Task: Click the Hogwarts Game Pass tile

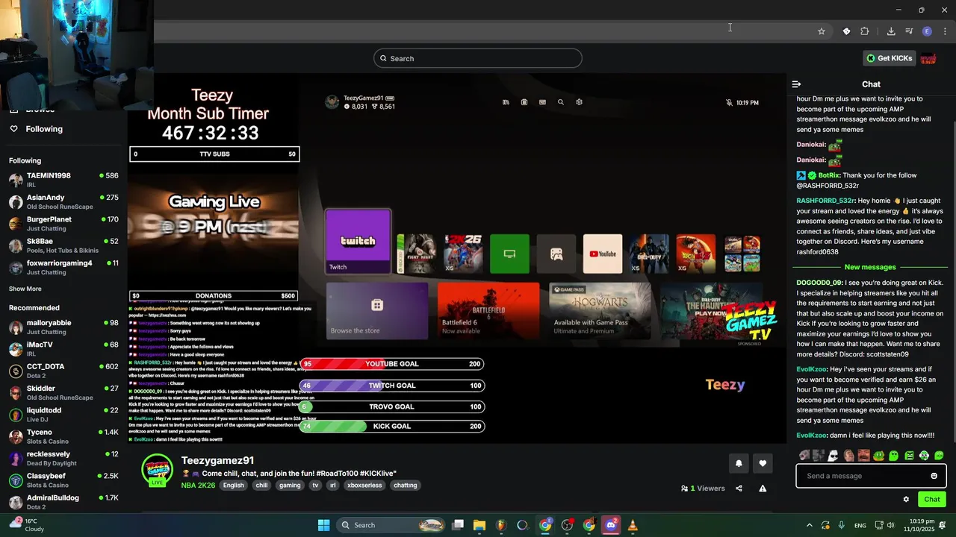Action: point(600,310)
